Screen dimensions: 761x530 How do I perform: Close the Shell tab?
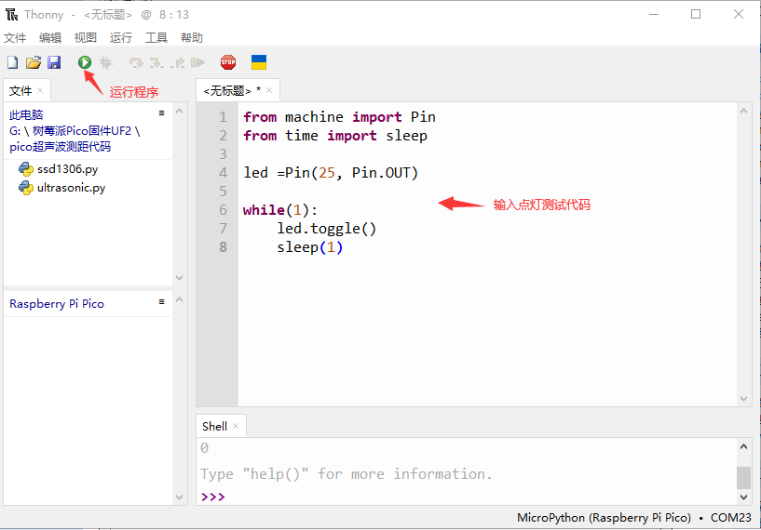click(x=236, y=427)
